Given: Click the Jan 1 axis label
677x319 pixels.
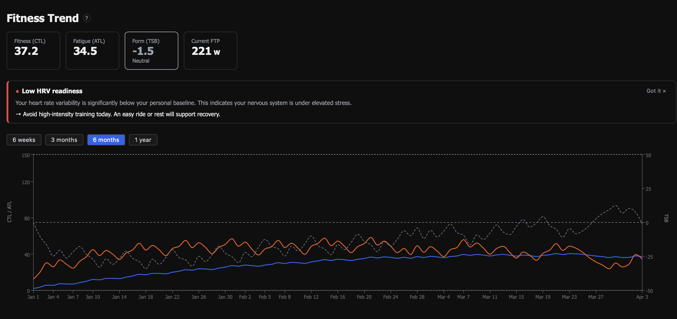Looking at the screenshot, I should [33, 297].
